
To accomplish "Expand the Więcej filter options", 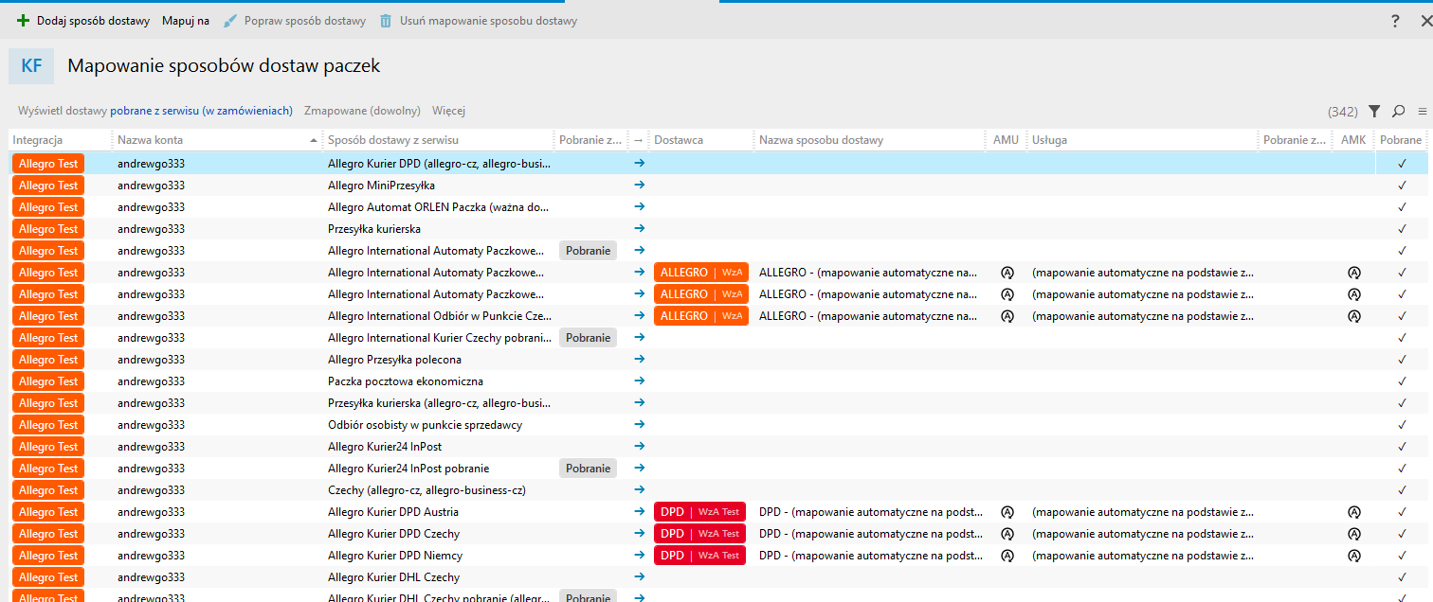I will tap(448, 111).
